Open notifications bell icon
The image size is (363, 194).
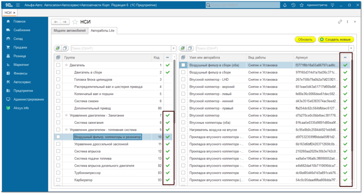point(285,5)
